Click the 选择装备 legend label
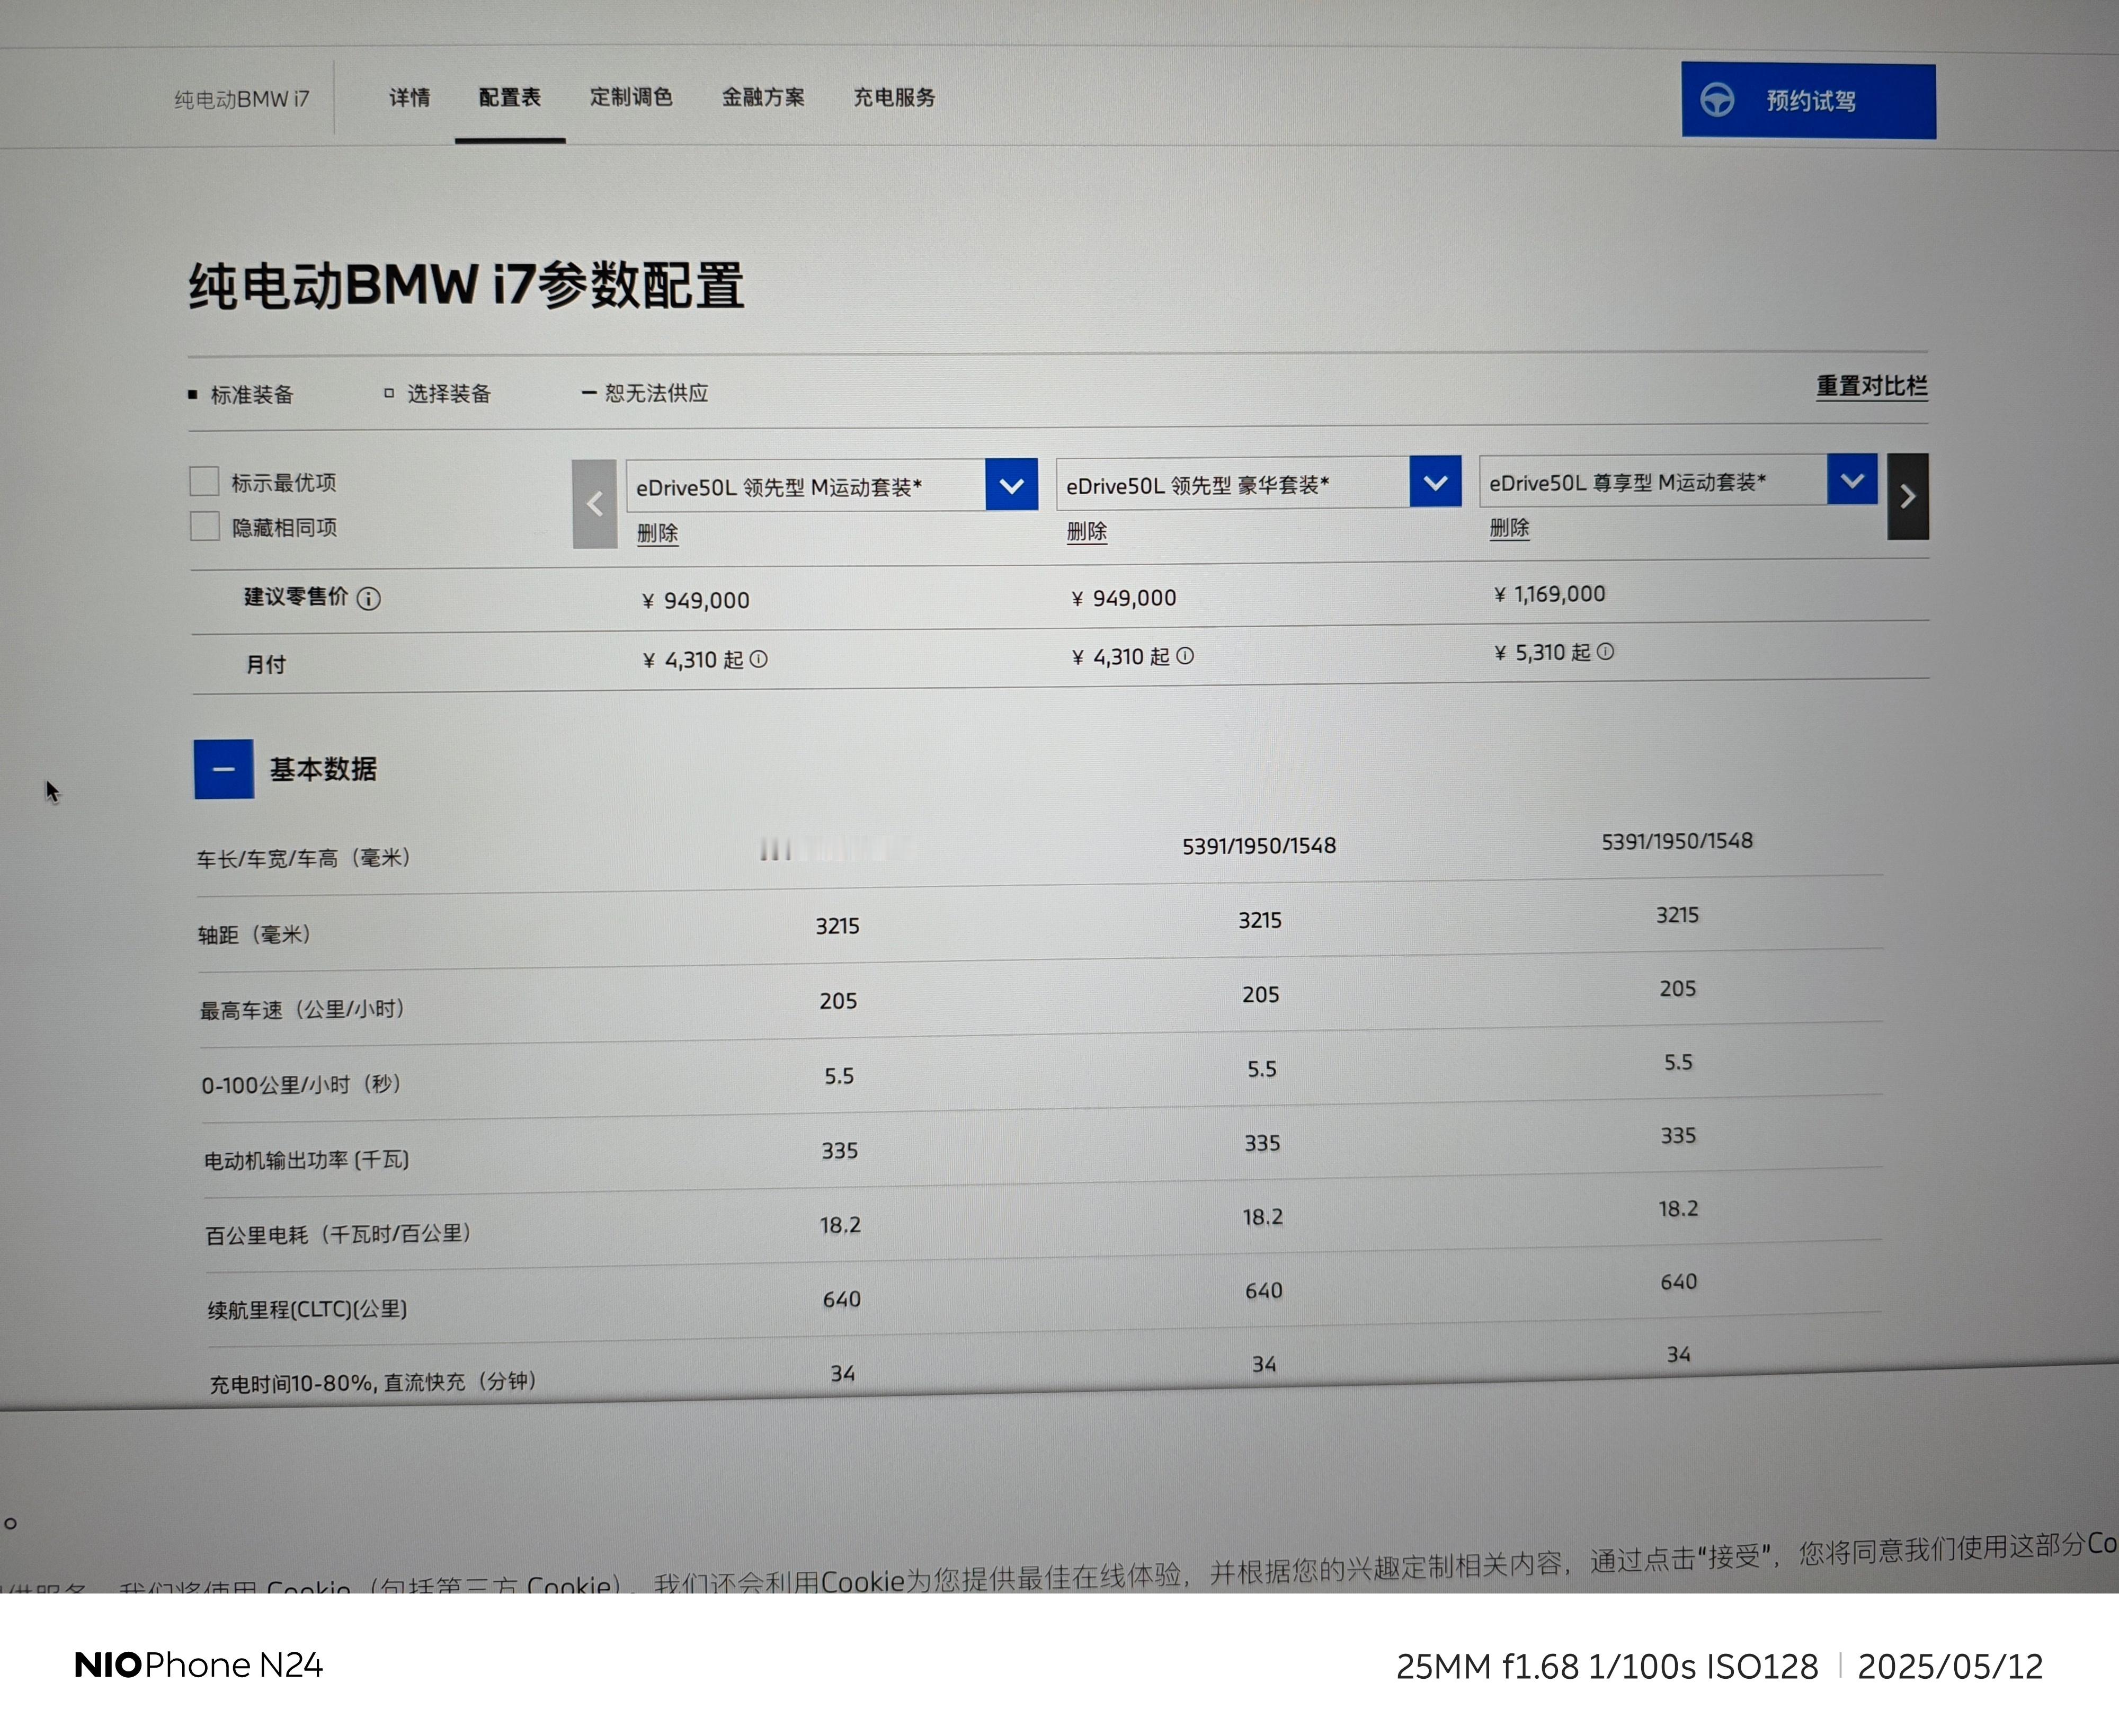 pos(449,394)
